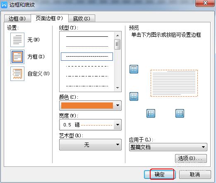Toggle the right border button in preview

coord(180,113)
